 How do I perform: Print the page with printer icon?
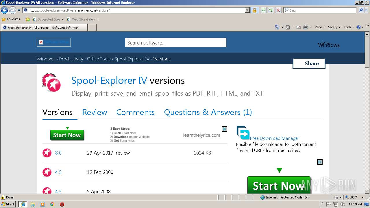[x=306, y=27]
